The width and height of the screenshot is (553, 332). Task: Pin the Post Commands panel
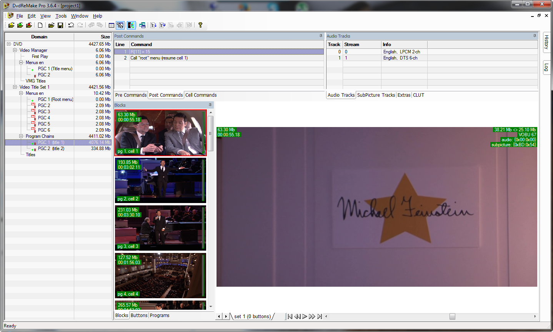click(x=321, y=36)
